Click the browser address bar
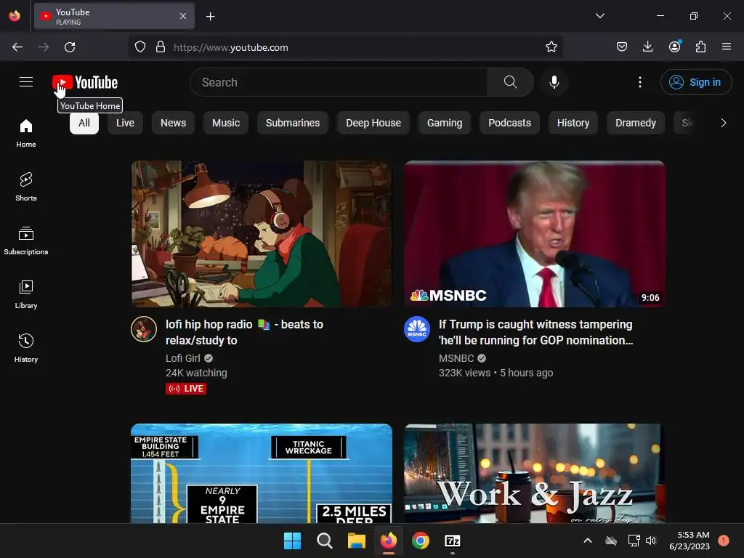744x558 pixels. [345, 47]
